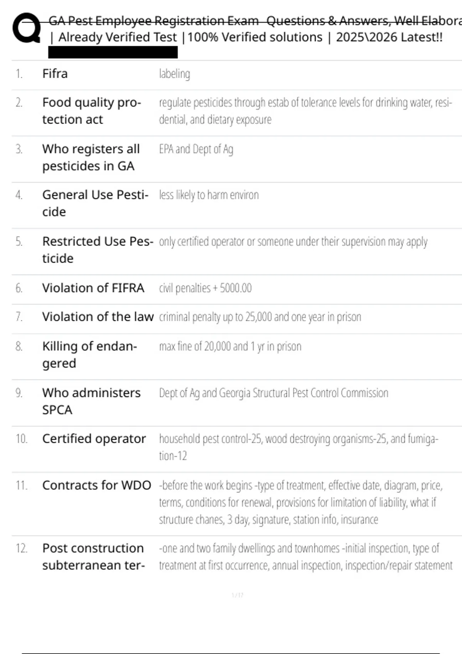Image resolution: width=462 pixels, height=654 pixels.
Task: Select the 'Contracts for WDO' term
Action: pos(97,485)
